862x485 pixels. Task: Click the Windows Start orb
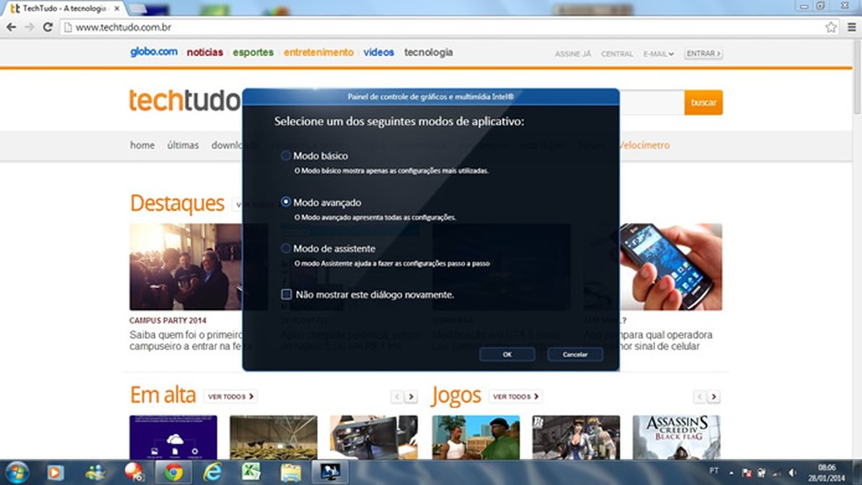coord(17,472)
